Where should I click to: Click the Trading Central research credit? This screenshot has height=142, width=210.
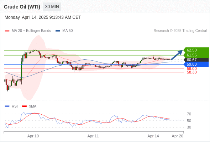(x=180, y=31)
